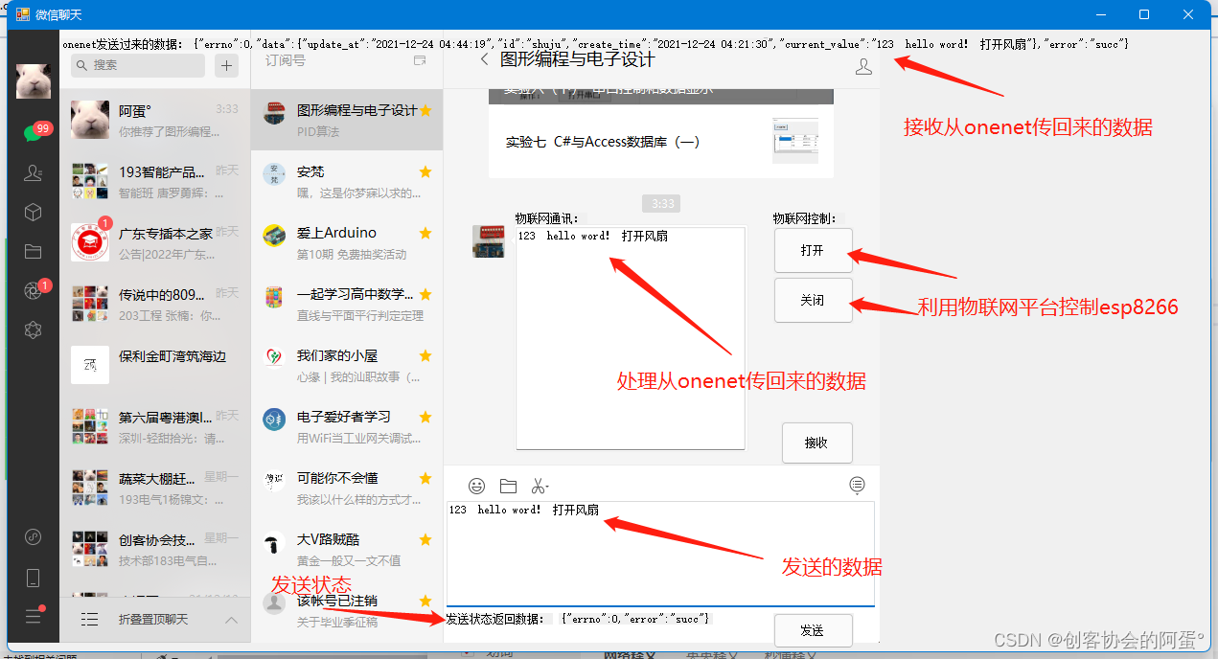Maximize the 微信聊天 window
1218x659 pixels.
(x=1144, y=14)
